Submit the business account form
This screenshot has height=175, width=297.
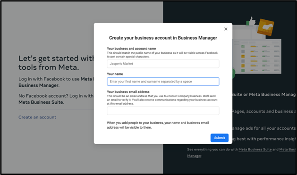220,138
